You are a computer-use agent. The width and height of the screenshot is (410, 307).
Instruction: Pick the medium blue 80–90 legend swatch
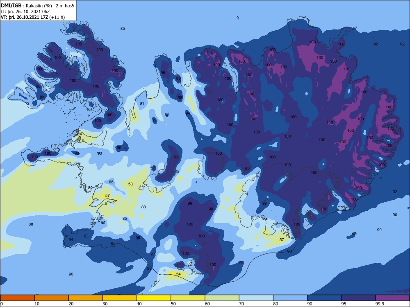click(x=290, y=298)
